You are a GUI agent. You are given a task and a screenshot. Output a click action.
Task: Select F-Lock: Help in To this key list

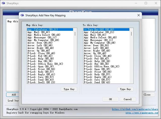106,61
